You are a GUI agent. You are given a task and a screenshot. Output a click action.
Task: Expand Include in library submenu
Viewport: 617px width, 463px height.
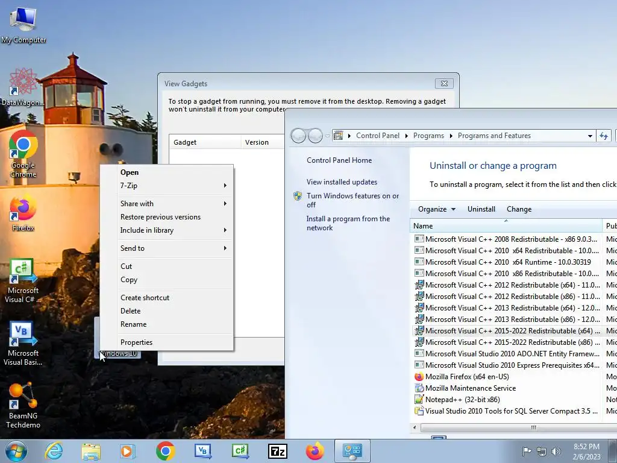tap(167, 230)
